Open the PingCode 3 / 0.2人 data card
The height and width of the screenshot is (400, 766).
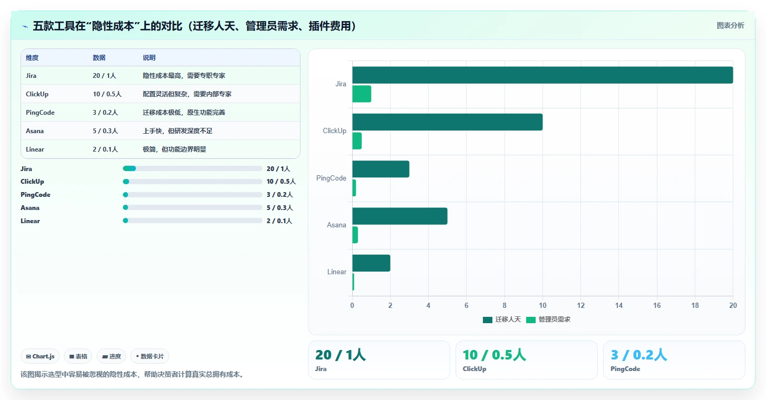click(674, 360)
